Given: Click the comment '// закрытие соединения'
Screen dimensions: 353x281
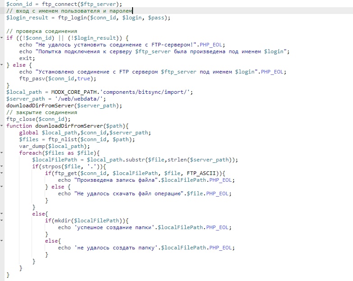Looking at the screenshot, I should tap(41, 112).
